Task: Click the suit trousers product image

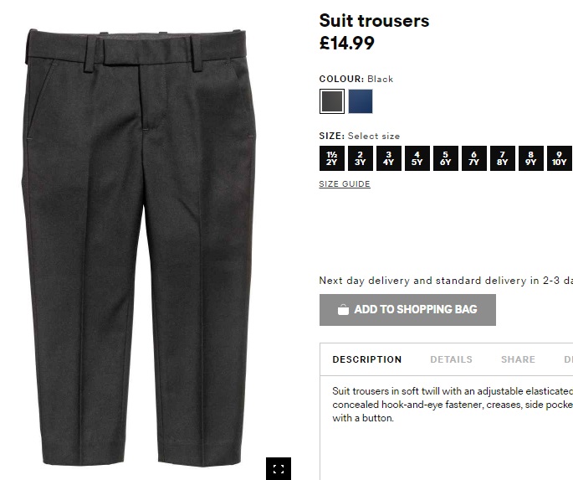Action: pos(139,247)
